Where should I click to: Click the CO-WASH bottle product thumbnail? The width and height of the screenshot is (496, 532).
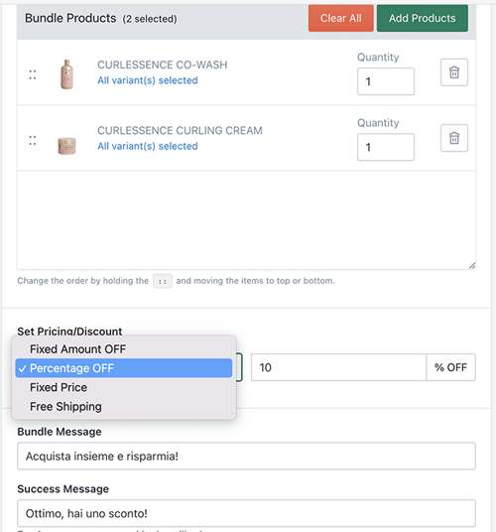[66, 74]
